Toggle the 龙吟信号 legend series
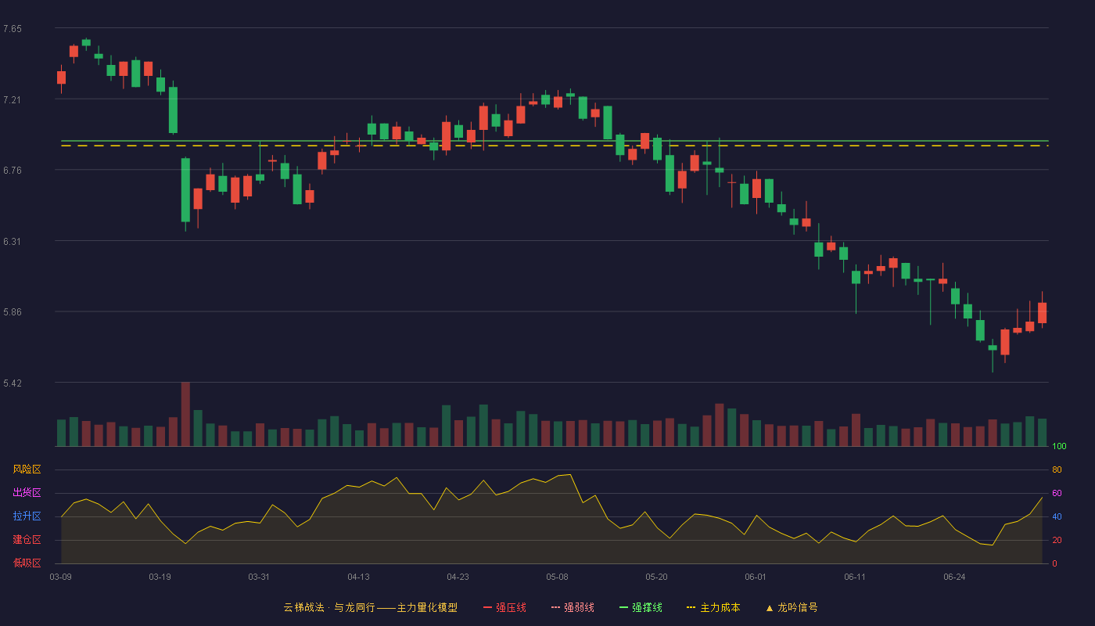The width and height of the screenshot is (1095, 626). [792, 607]
